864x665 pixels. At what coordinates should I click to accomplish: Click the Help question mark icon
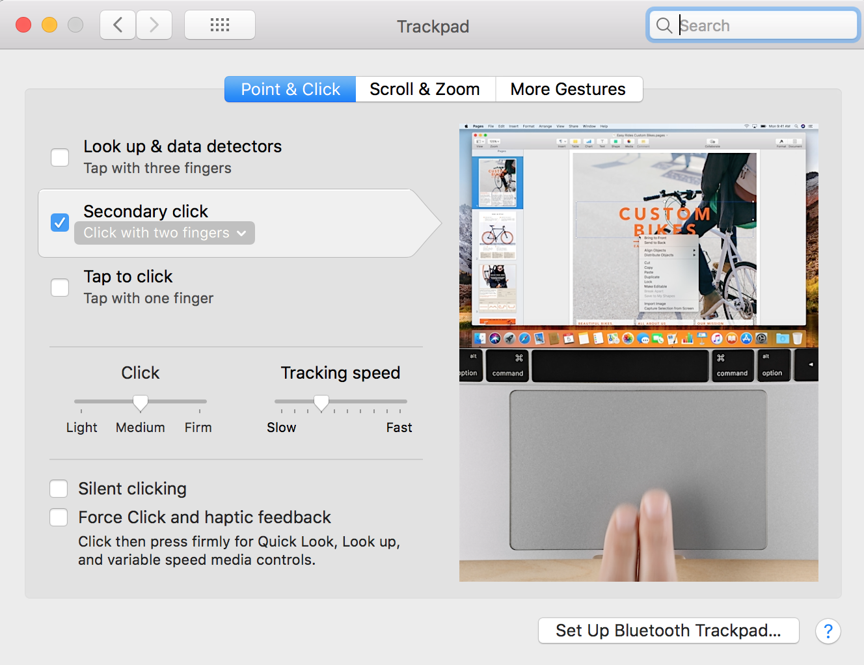coord(828,631)
